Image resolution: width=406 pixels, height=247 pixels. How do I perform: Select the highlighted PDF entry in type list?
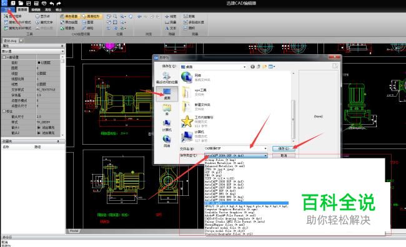tap(246, 203)
